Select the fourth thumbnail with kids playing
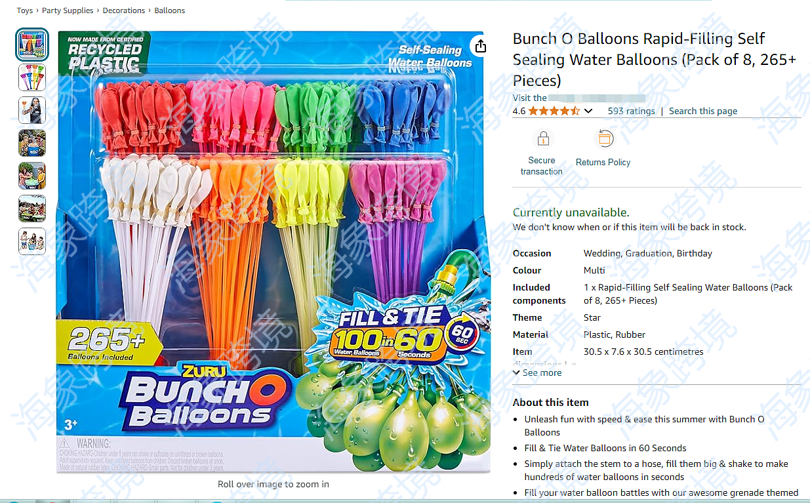The image size is (810, 503). pyautogui.click(x=32, y=143)
